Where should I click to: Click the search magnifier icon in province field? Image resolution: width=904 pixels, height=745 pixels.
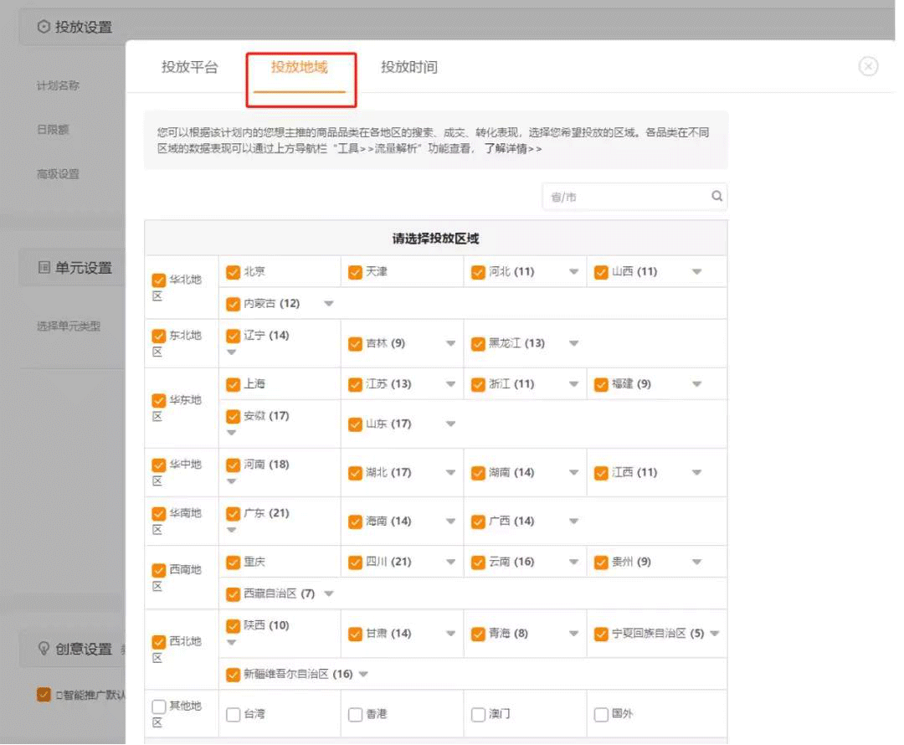coord(717,197)
